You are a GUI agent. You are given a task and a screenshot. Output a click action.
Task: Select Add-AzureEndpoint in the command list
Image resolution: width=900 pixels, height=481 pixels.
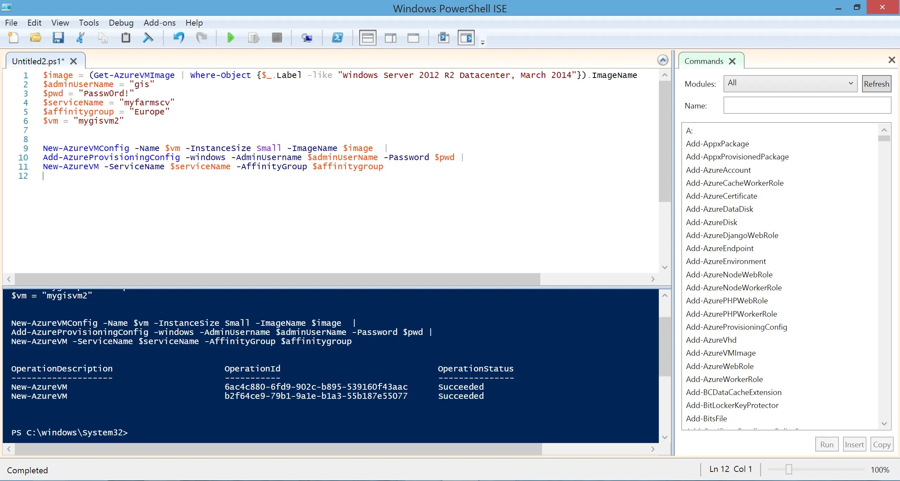pos(720,248)
